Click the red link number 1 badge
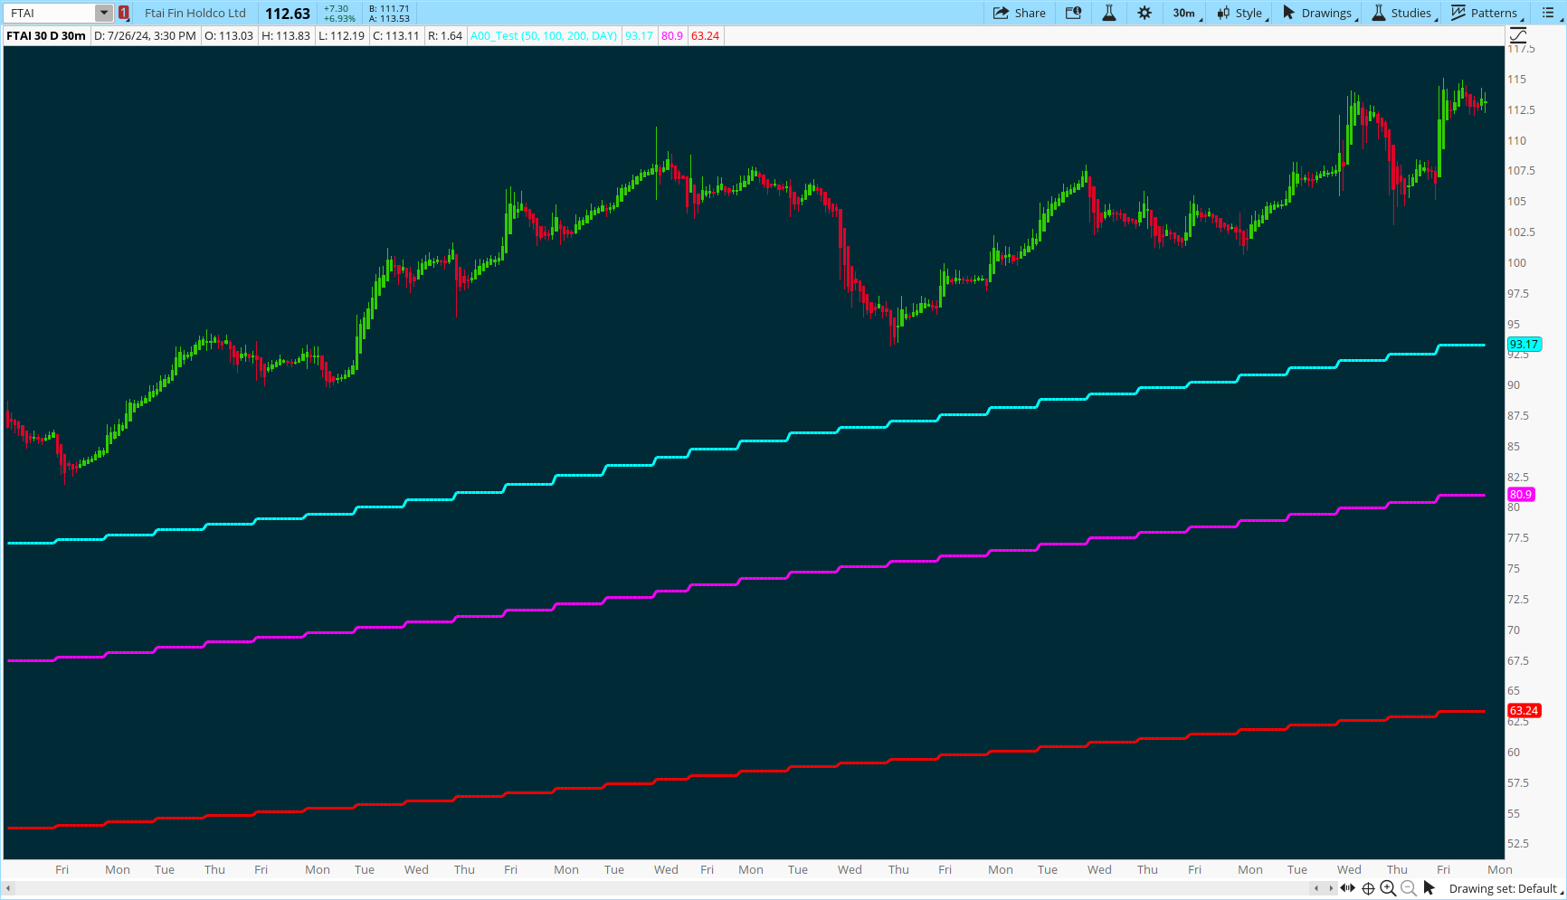The height and width of the screenshot is (900, 1567). tap(124, 13)
